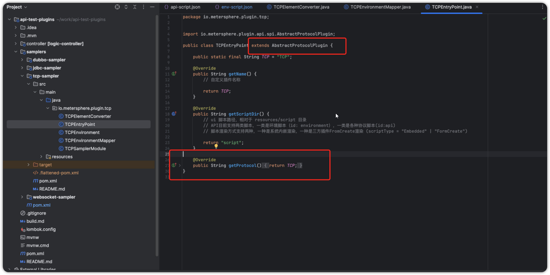Open TCPElementConverter class in tree
Image resolution: width=550 pixels, height=275 pixels.
pos(85,116)
